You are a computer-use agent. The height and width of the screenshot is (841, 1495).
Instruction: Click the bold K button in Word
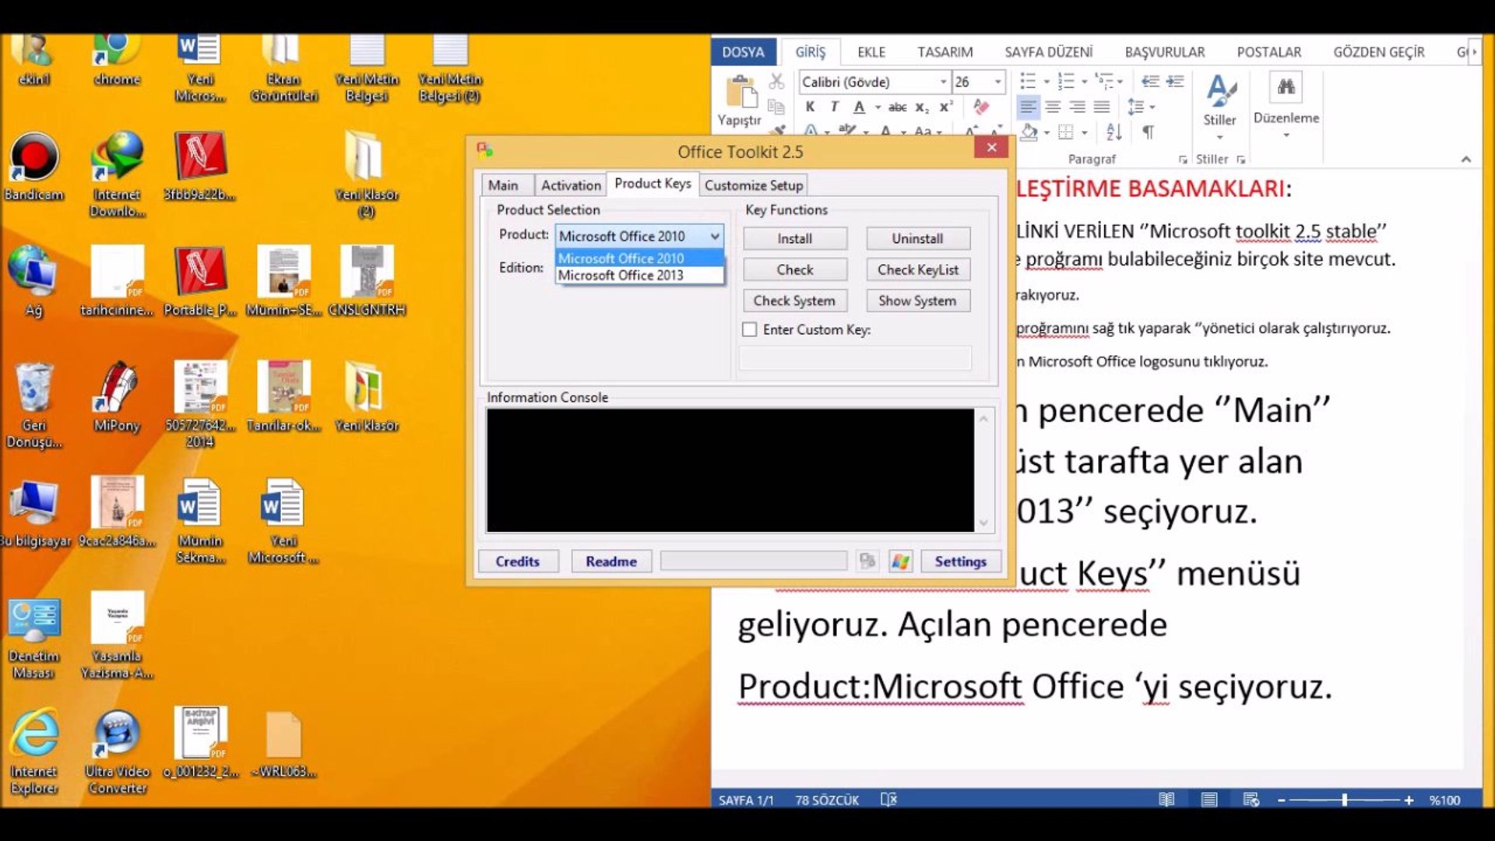tap(810, 107)
